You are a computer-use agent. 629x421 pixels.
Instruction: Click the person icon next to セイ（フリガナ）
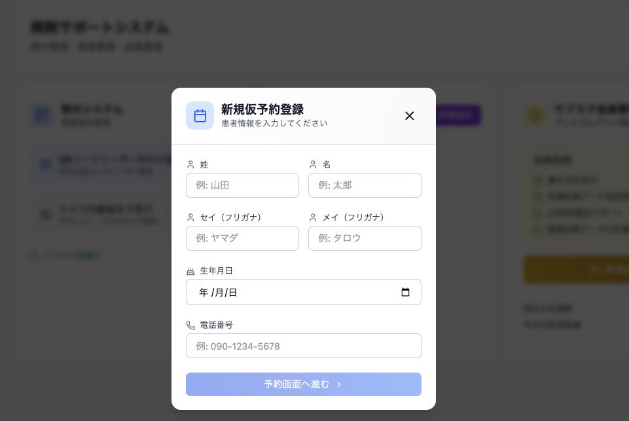click(190, 217)
